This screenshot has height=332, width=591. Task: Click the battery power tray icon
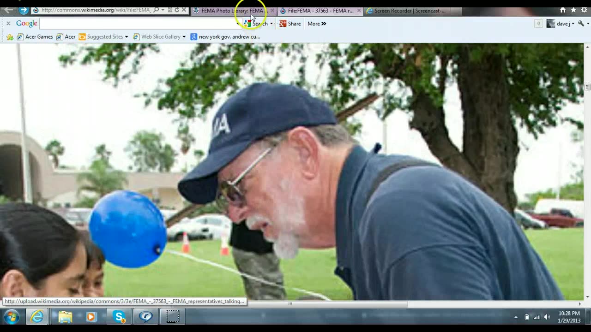[x=527, y=317]
